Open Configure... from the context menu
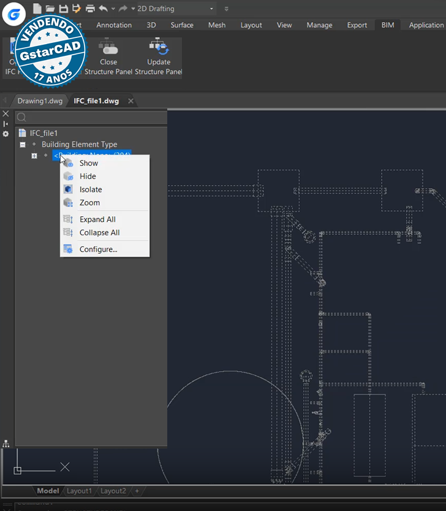The width and height of the screenshot is (446, 511). pos(105,249)
